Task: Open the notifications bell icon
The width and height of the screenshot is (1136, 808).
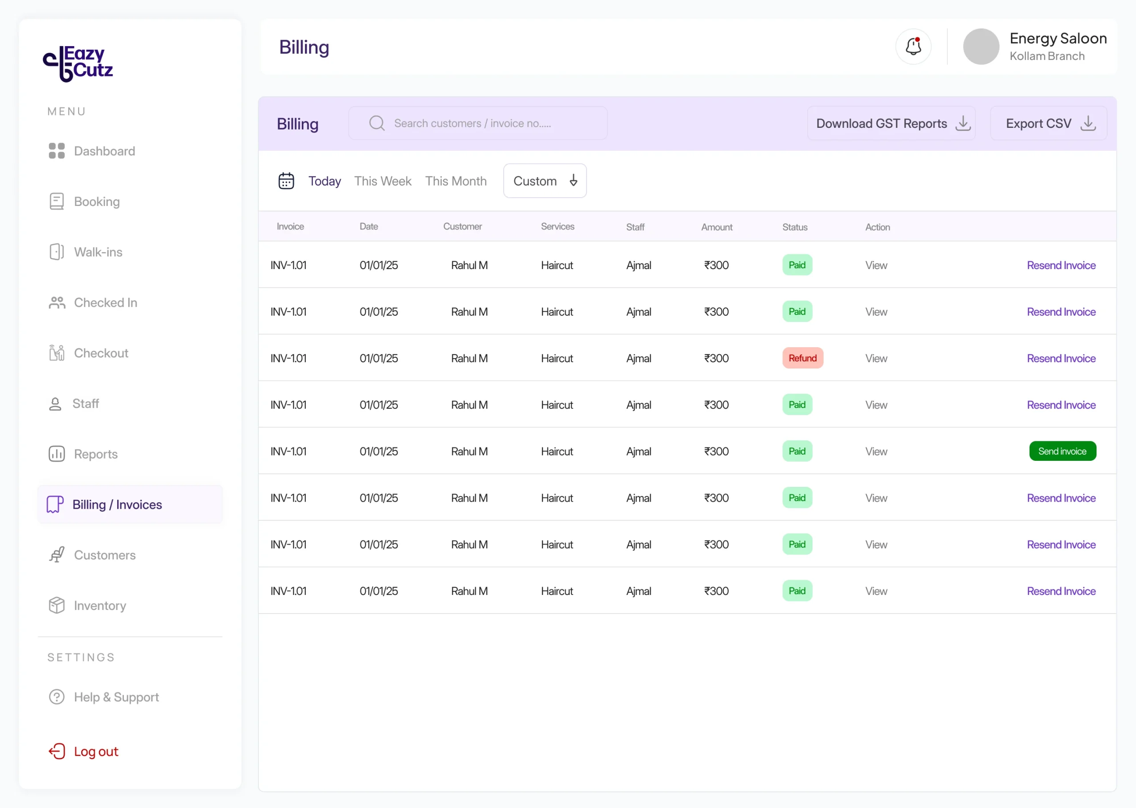Action: pyautogui.click(x=913, y=47)
